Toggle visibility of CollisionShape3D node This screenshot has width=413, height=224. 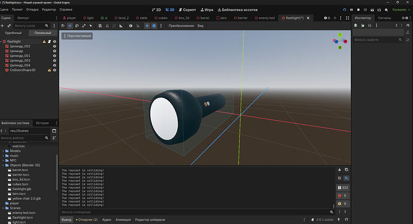pyautogui.click(x=54, y=70)
